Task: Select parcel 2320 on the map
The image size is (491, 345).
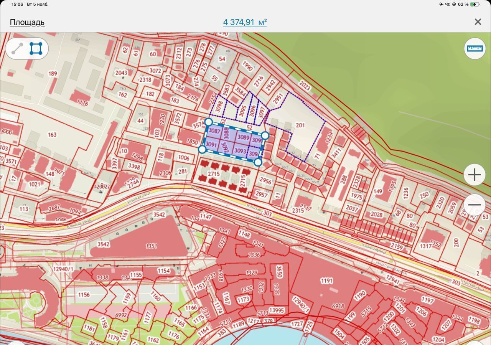Action: [440, 202]
